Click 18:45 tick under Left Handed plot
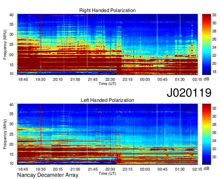220x179 pixels. coord(23,169)
